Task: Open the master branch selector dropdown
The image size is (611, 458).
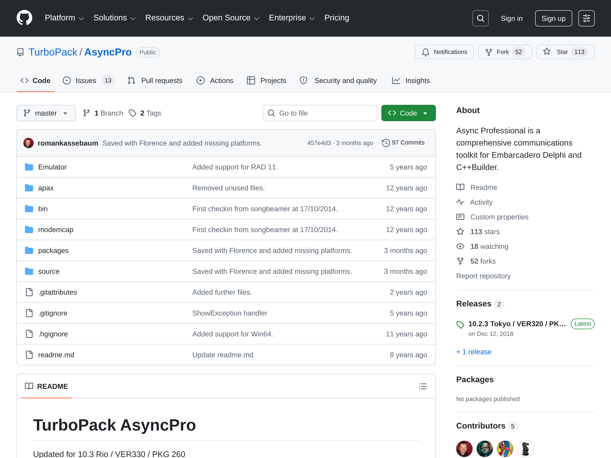Action: [x=46, y=113]
